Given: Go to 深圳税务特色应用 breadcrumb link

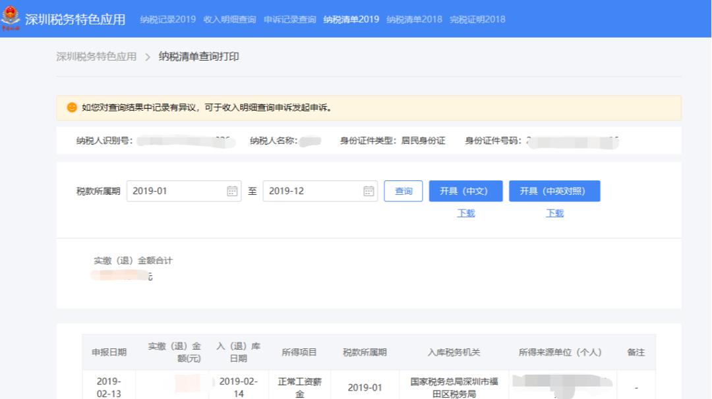Looking at the screenshot, I should pyautogui.click(x=96, y=57).
